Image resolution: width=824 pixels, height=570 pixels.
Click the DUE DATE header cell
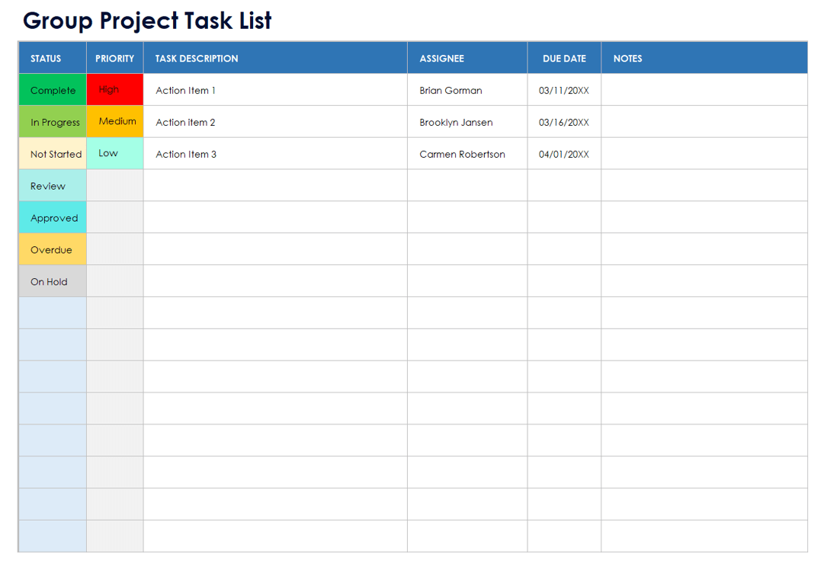tap(564, 59)
